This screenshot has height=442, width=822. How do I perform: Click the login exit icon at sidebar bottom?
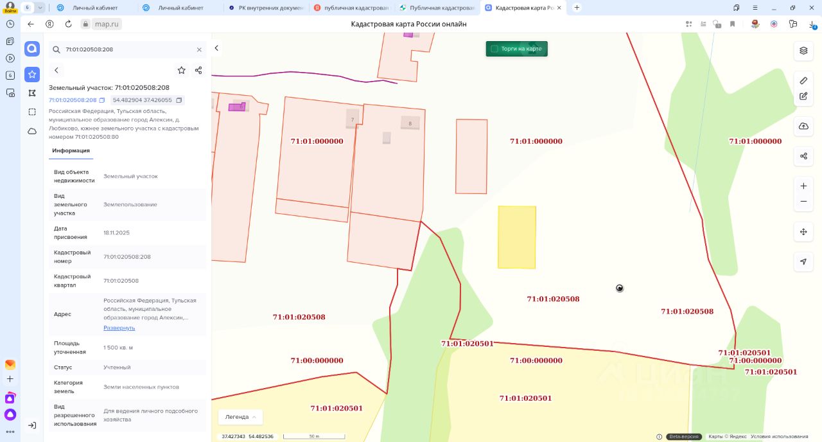[32, 425]
